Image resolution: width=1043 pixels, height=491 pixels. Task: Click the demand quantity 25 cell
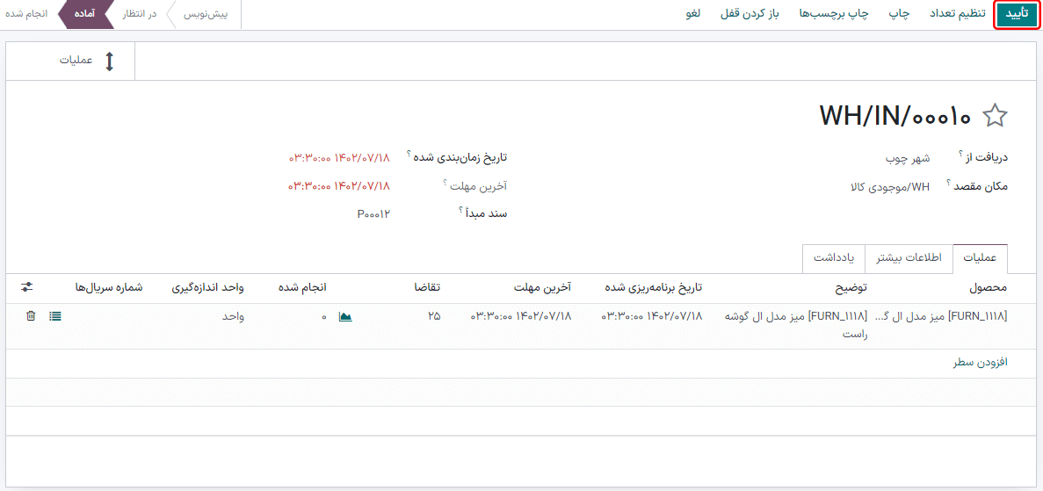[434, 316]
